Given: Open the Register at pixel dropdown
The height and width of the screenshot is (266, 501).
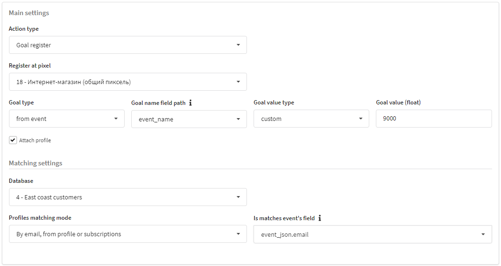Looking at the screenshot, I should click(x=128, y=82).
